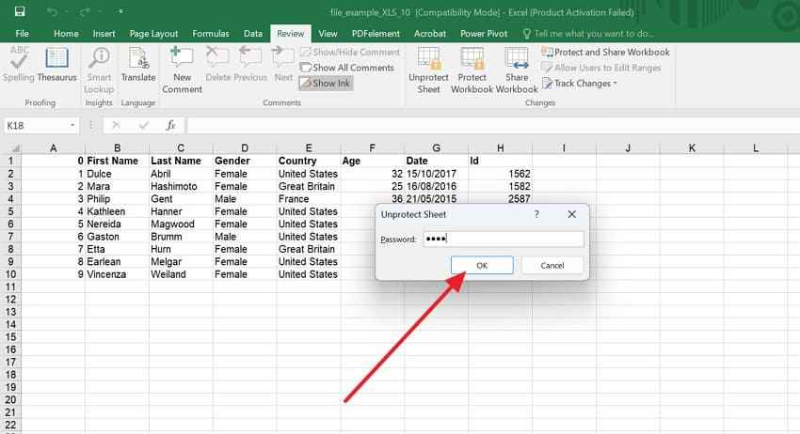Click the Insert Function fx icon
800x434 pixels.
(x=170, y=125)
